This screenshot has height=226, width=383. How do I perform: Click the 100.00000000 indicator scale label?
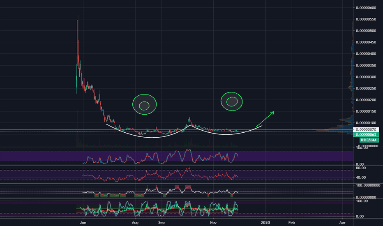(368, 185)
